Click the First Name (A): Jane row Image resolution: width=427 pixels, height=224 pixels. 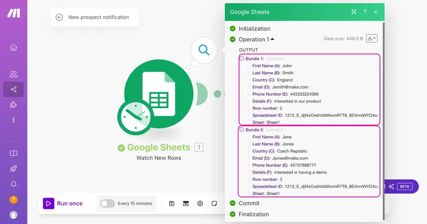pyautogui.click(x=272, y=137)
